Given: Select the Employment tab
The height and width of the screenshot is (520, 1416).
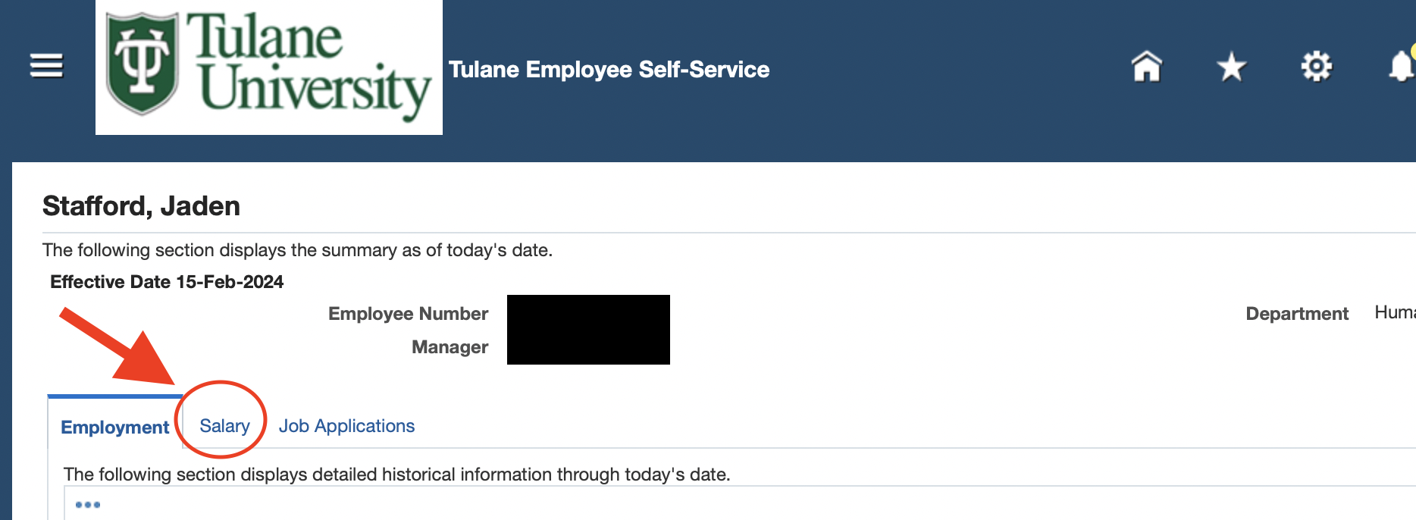Looking at the screenshot, I should click(114, 427).
